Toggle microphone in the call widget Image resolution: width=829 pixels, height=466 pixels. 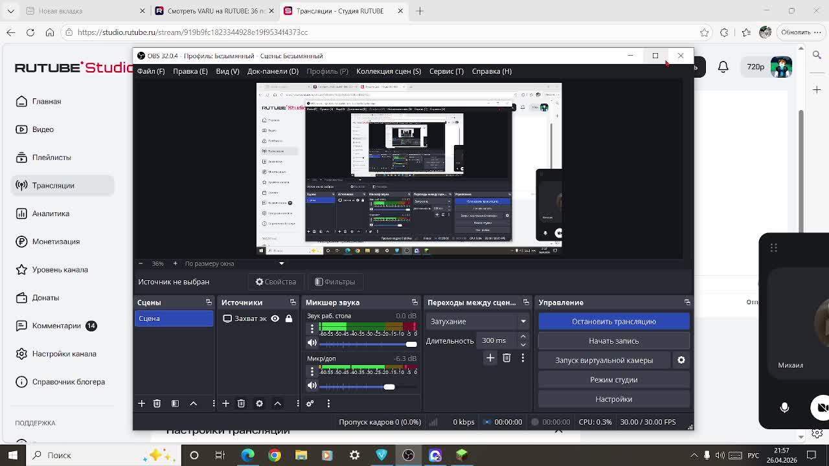[x=784, y=408]
